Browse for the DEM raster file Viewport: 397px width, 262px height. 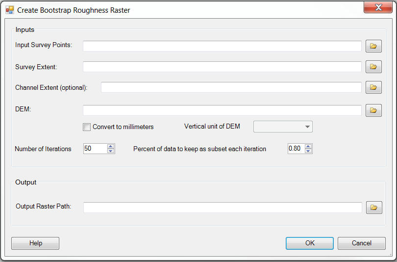(x=373, y=110)
